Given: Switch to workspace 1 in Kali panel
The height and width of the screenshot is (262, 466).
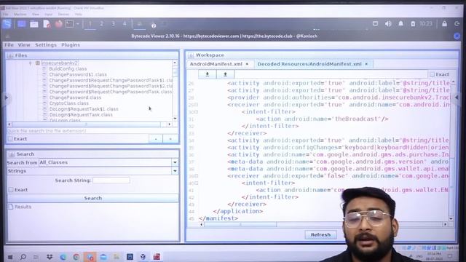Looking at the screenshot, I should coord(90,24).
